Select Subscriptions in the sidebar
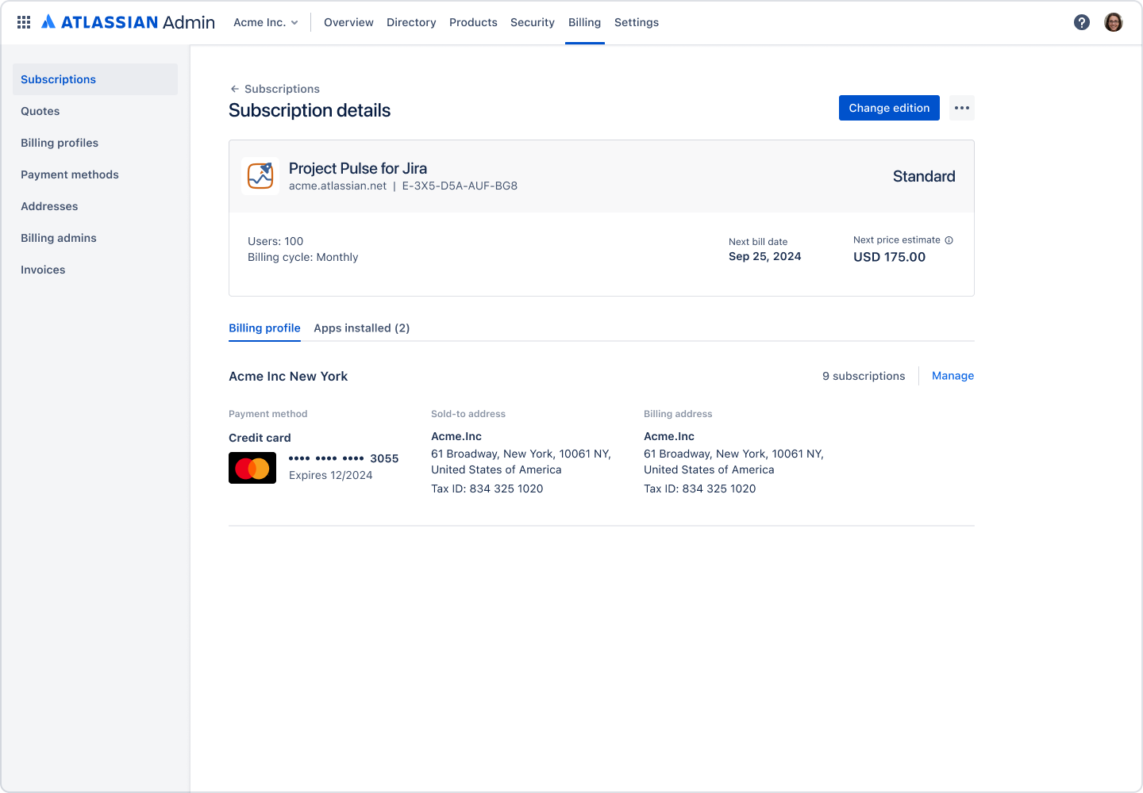The image size is (1143, 793). pyautogui.click(x=95, y=79)
